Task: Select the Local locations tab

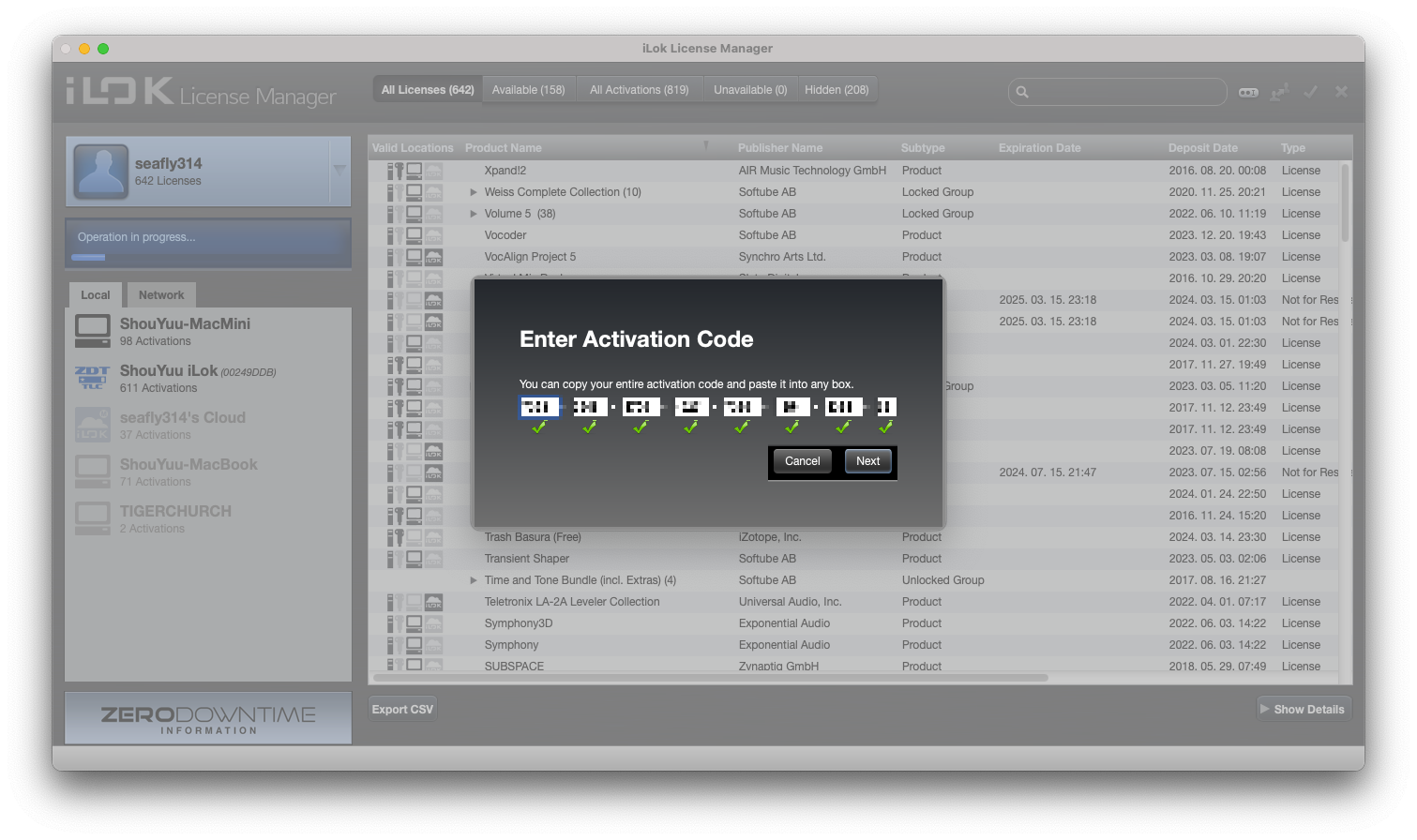Action: pos(96,295)
